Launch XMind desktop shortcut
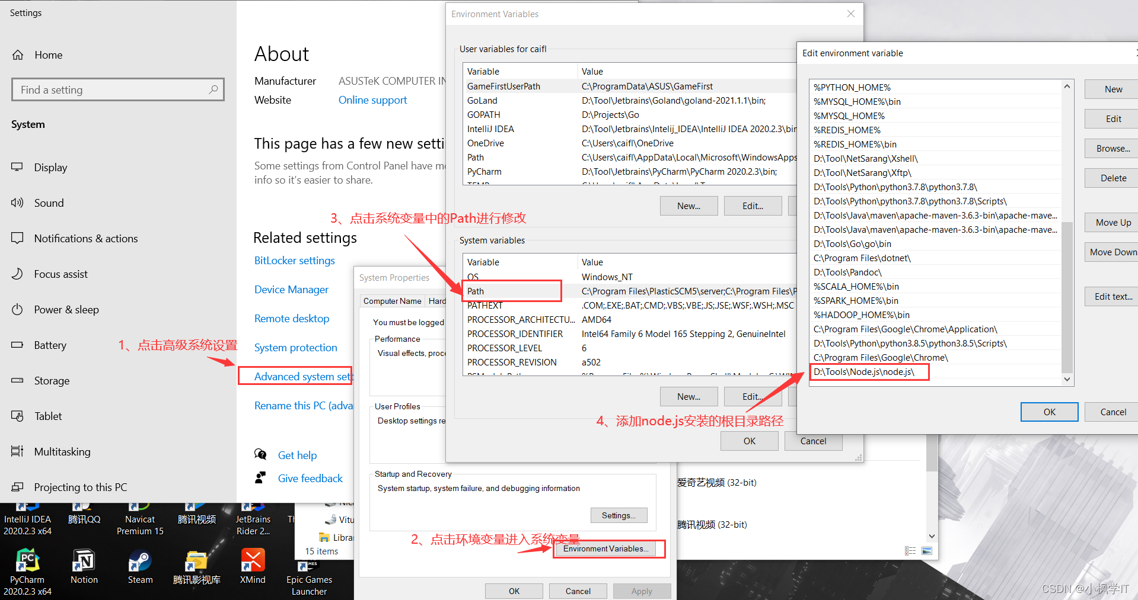The height and width of the screenshot is (600, 1138). (253, 566)
